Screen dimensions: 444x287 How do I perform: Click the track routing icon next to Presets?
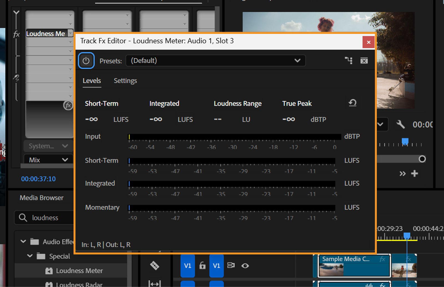[349, 60]
